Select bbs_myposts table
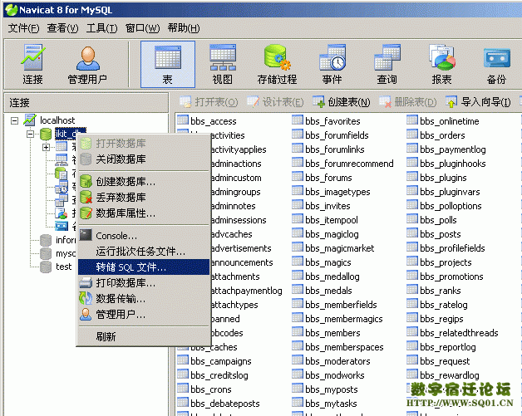Image resolution: width=522 pixels, height=416 pixels. (x=332, y=389)
